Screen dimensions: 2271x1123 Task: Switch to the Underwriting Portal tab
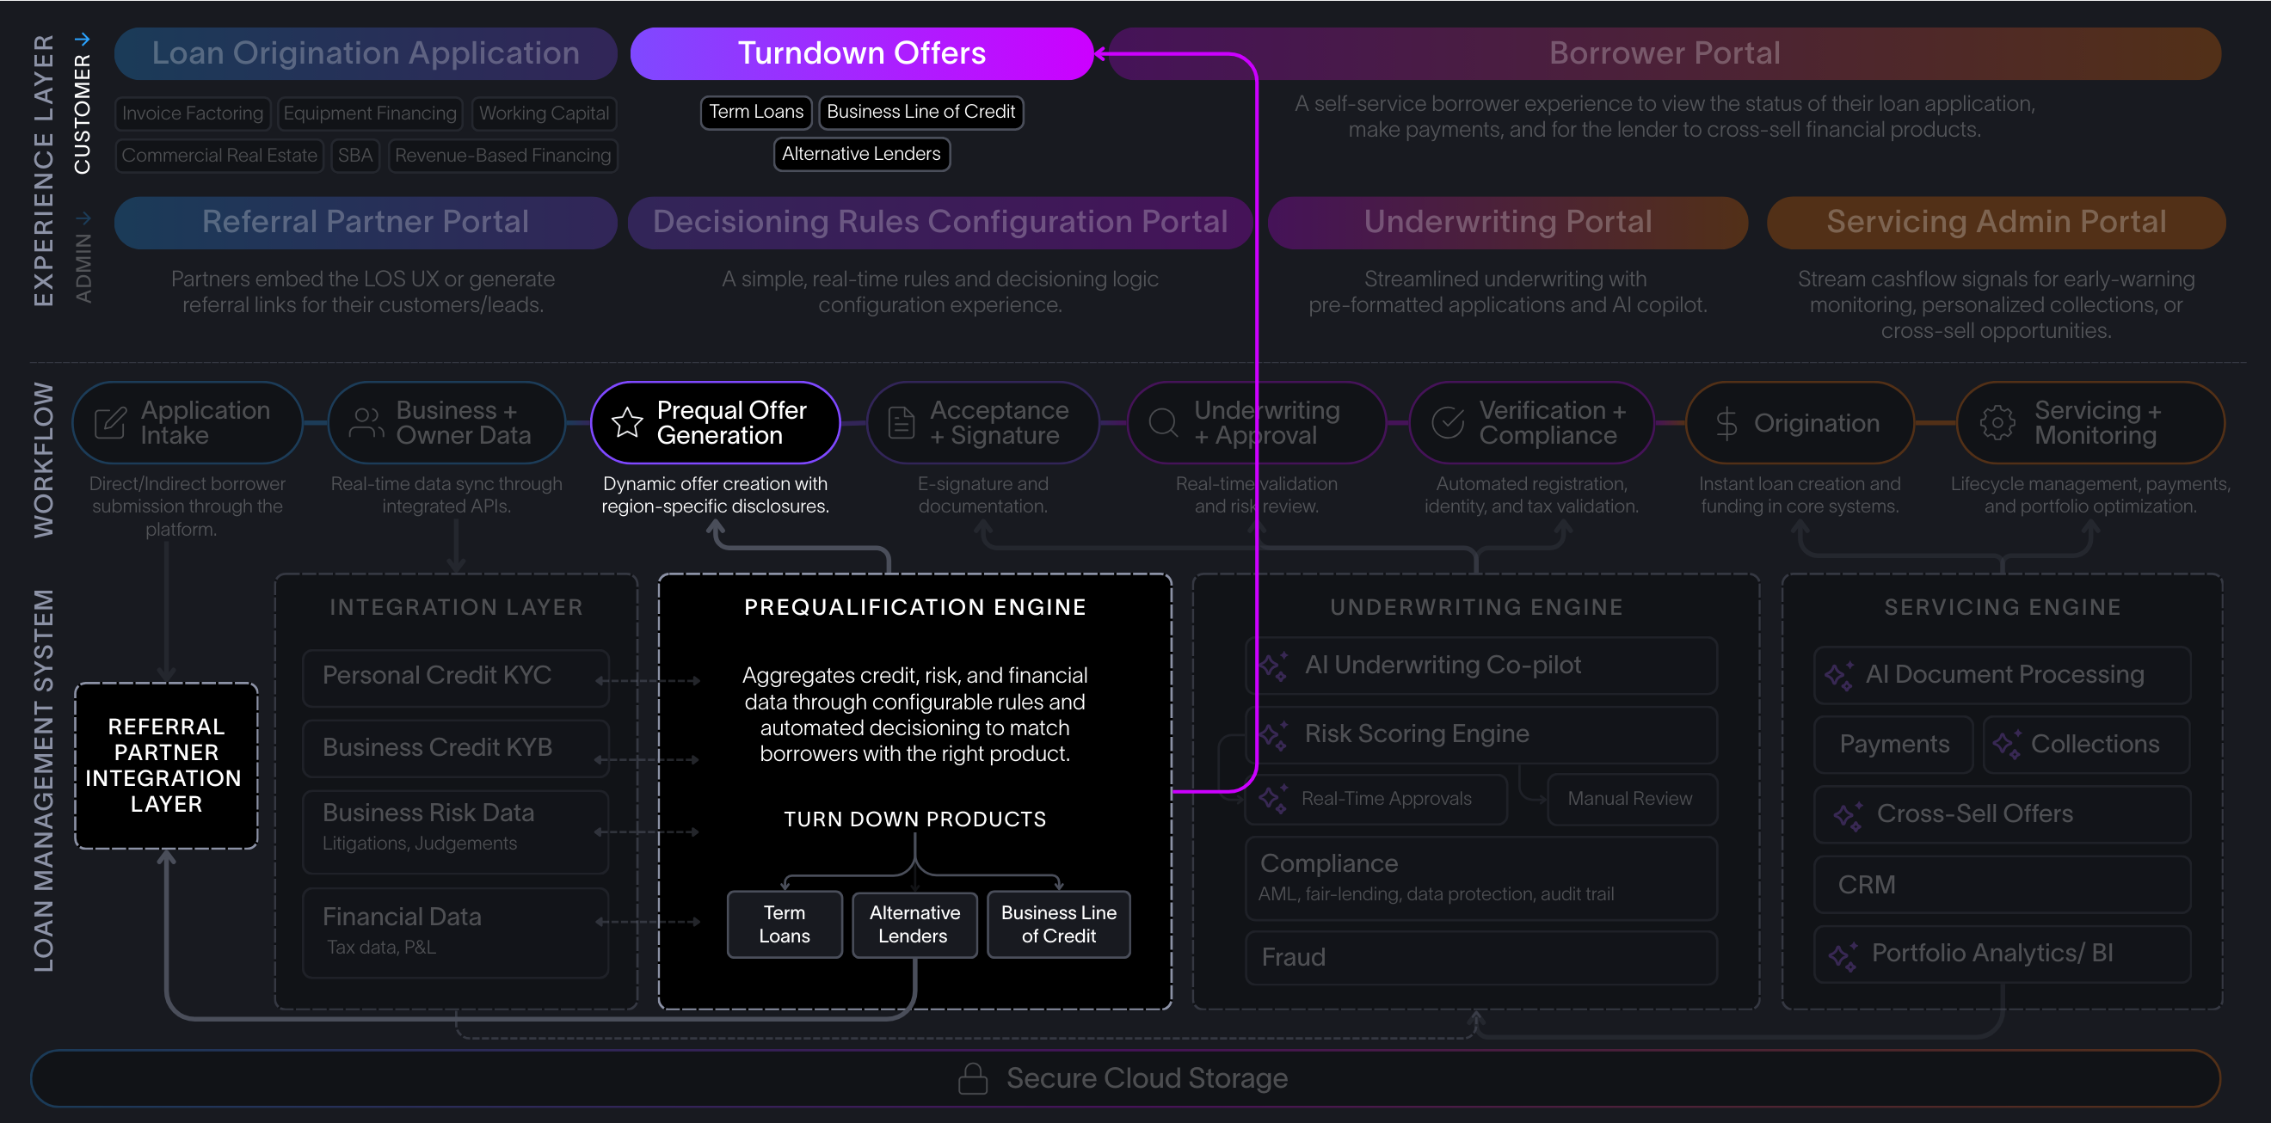[x=1507, y=222]
